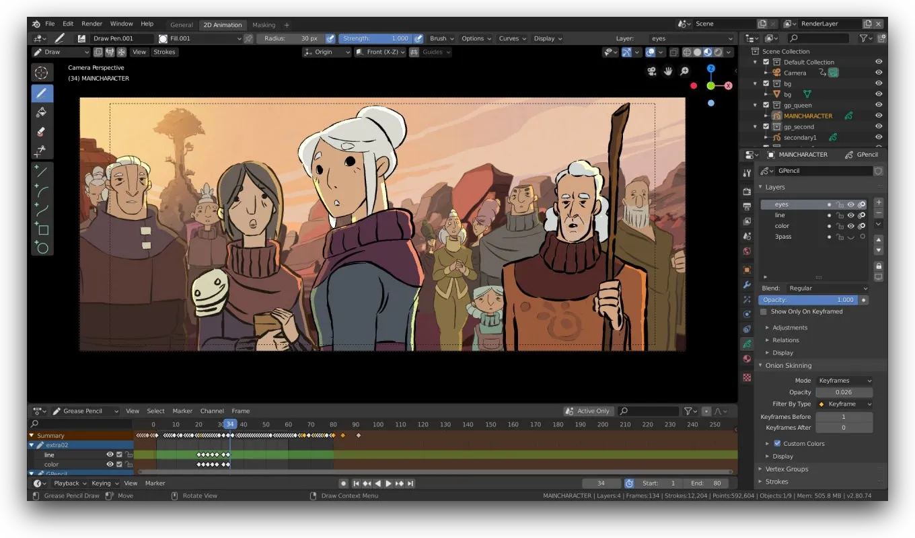Viewport: 915px width, 538px height.
Task: Click the layer Opacity slider
Action: pyautogui.click(x=808, y=300)
